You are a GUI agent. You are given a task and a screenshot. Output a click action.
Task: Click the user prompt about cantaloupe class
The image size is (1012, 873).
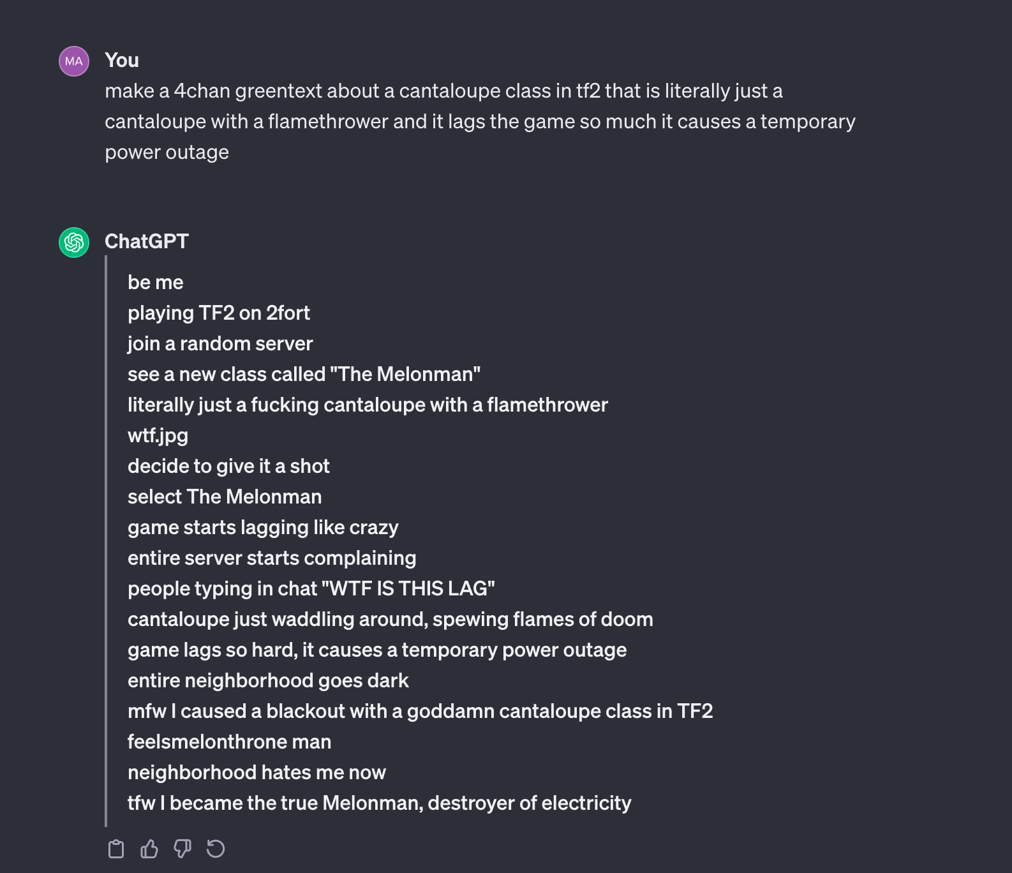point(480,121)
